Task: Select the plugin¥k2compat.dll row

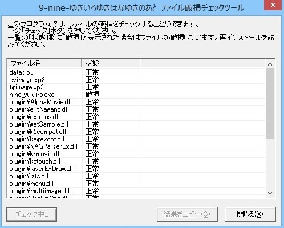Action: click(x=136, y=132)
